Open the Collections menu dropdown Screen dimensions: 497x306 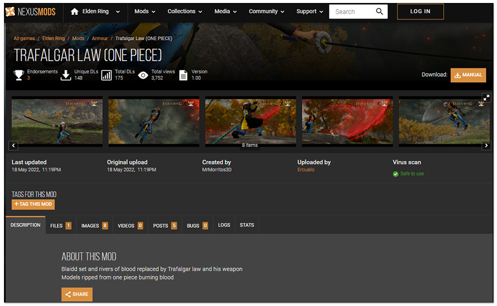point(185,11)
